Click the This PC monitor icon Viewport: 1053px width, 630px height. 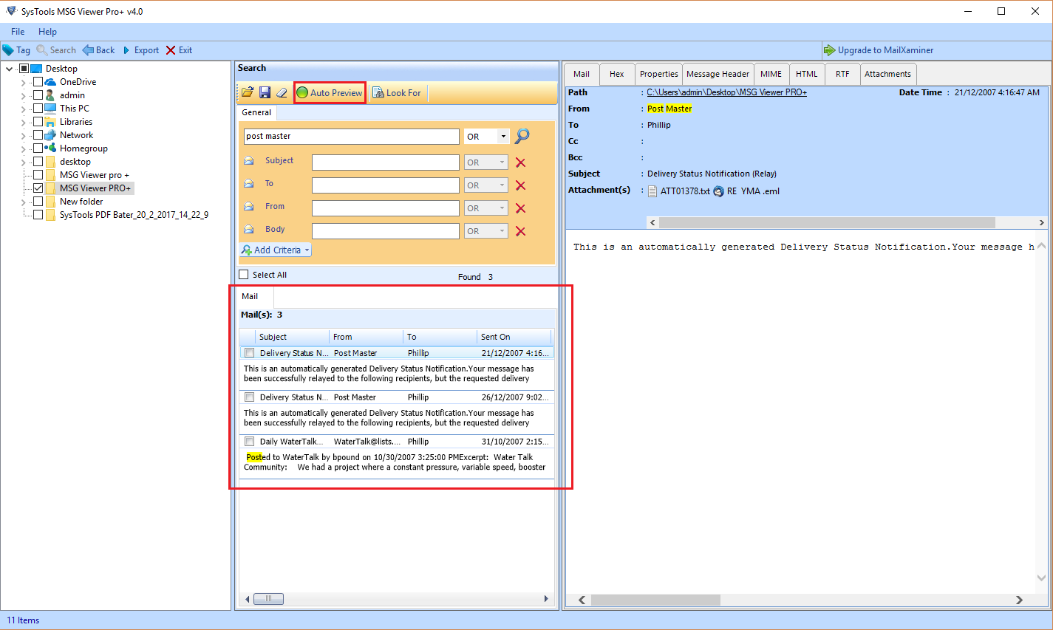[50, 109]
